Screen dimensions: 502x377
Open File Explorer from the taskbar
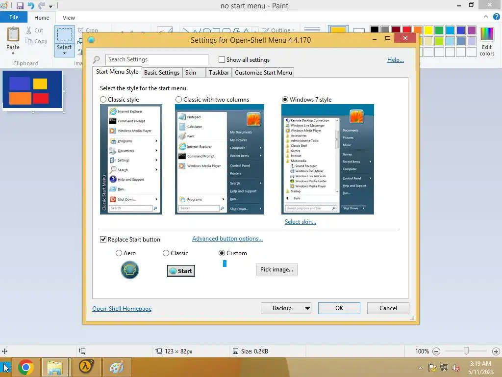coord(55,367)
